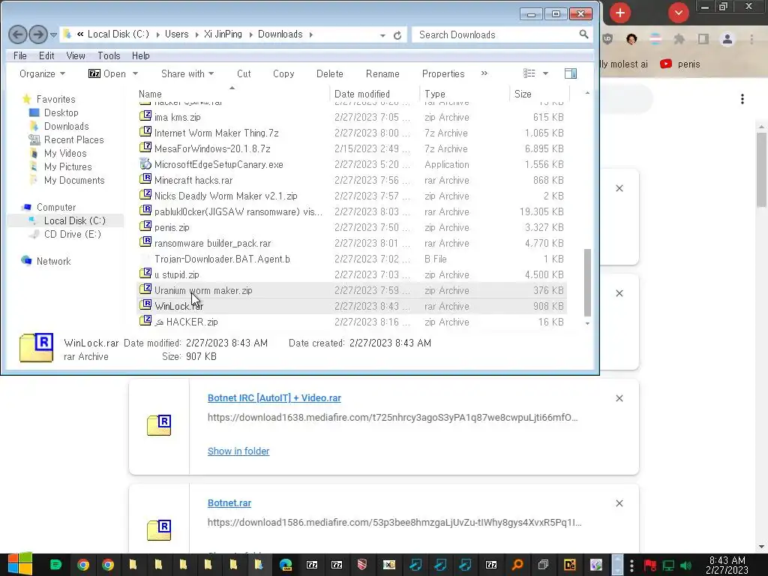This screenshot has width=768, height=576.
Task: Click the Chrome page vertical scrollbar thumb
Action: [x=761, y=170]
